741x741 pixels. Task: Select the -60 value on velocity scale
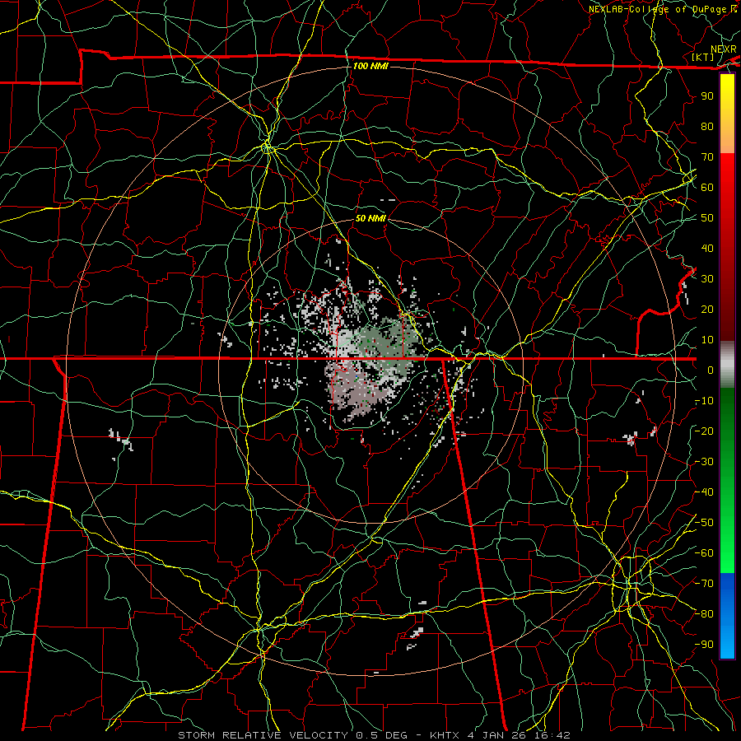tap(704, 553)
